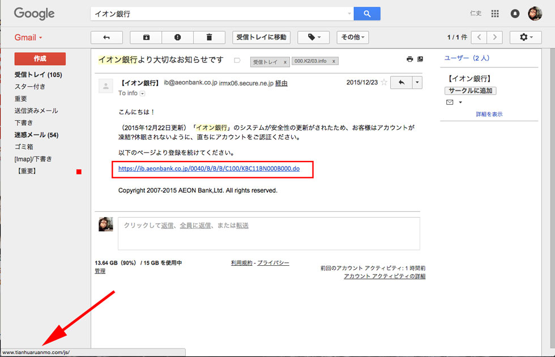Open the Google apps grid

pos(495,14)
